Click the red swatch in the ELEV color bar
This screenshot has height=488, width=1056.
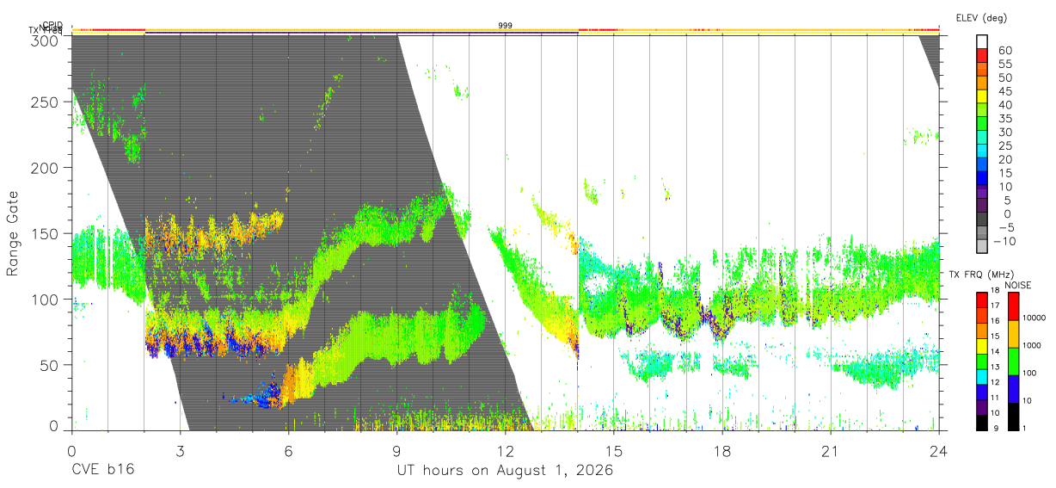981,54
